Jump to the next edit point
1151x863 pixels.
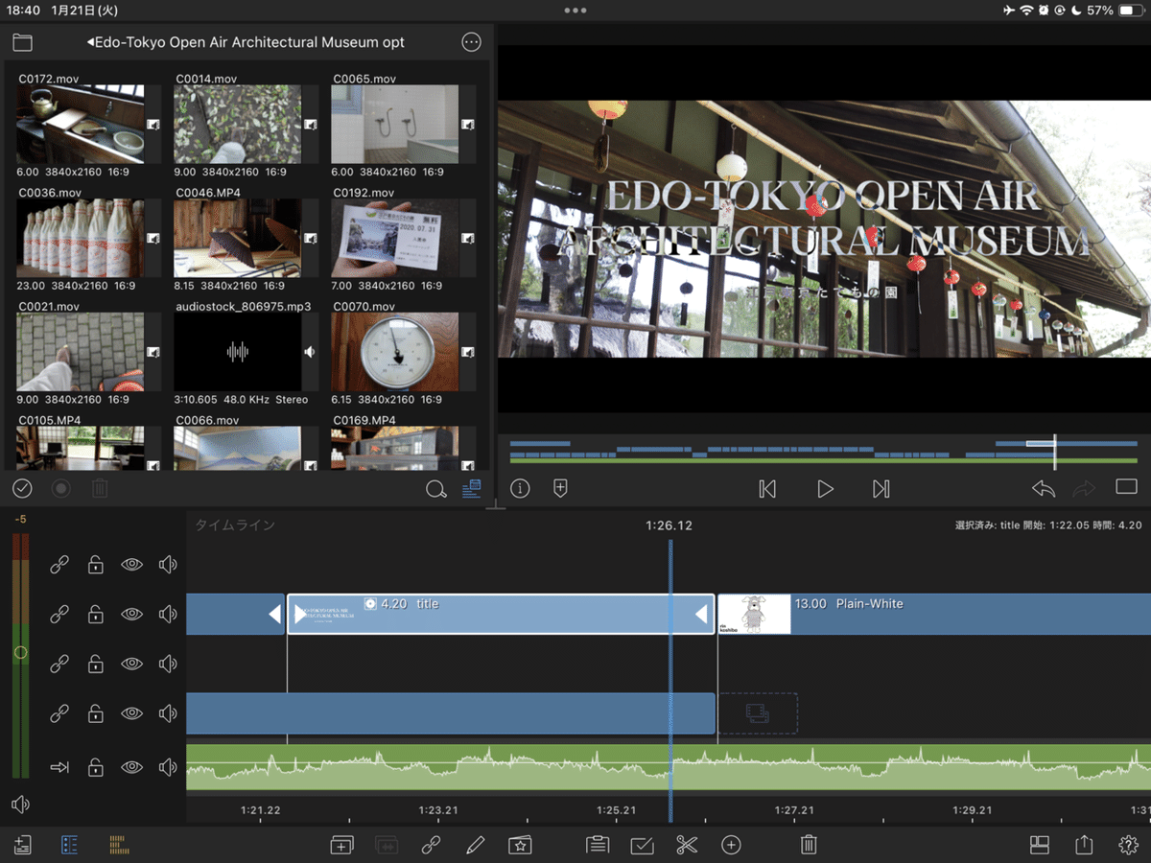(881, 489)
